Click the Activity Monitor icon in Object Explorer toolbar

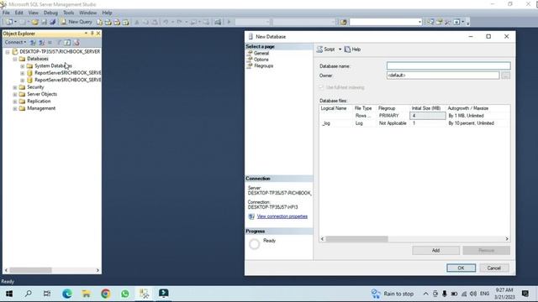[76, 43]
